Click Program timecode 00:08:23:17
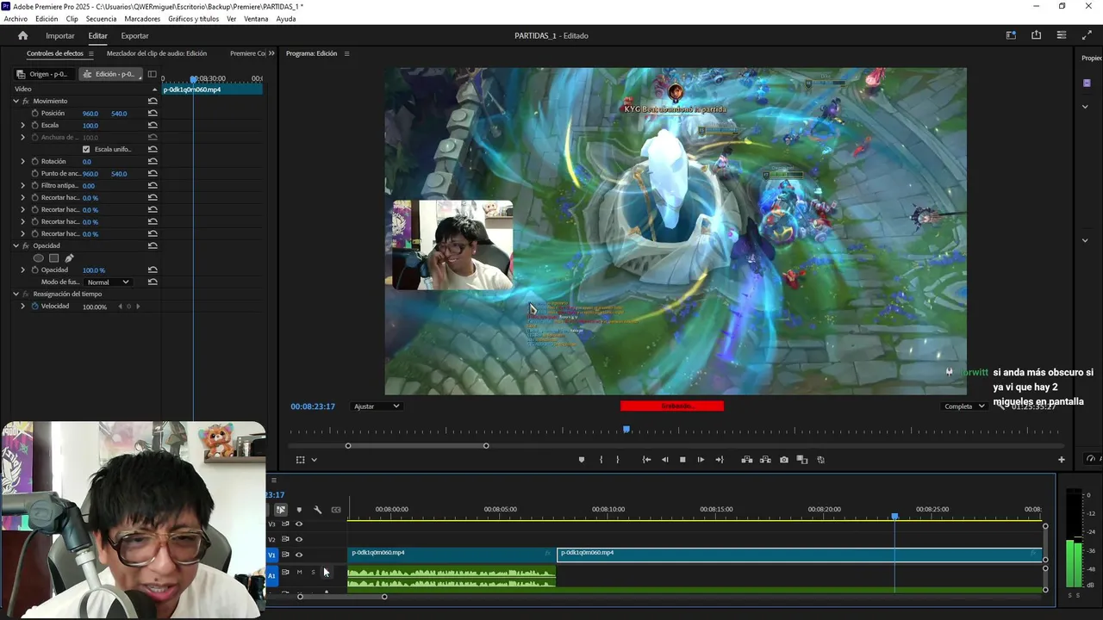This screenshot has width=1103, height=620. (313, 406)
